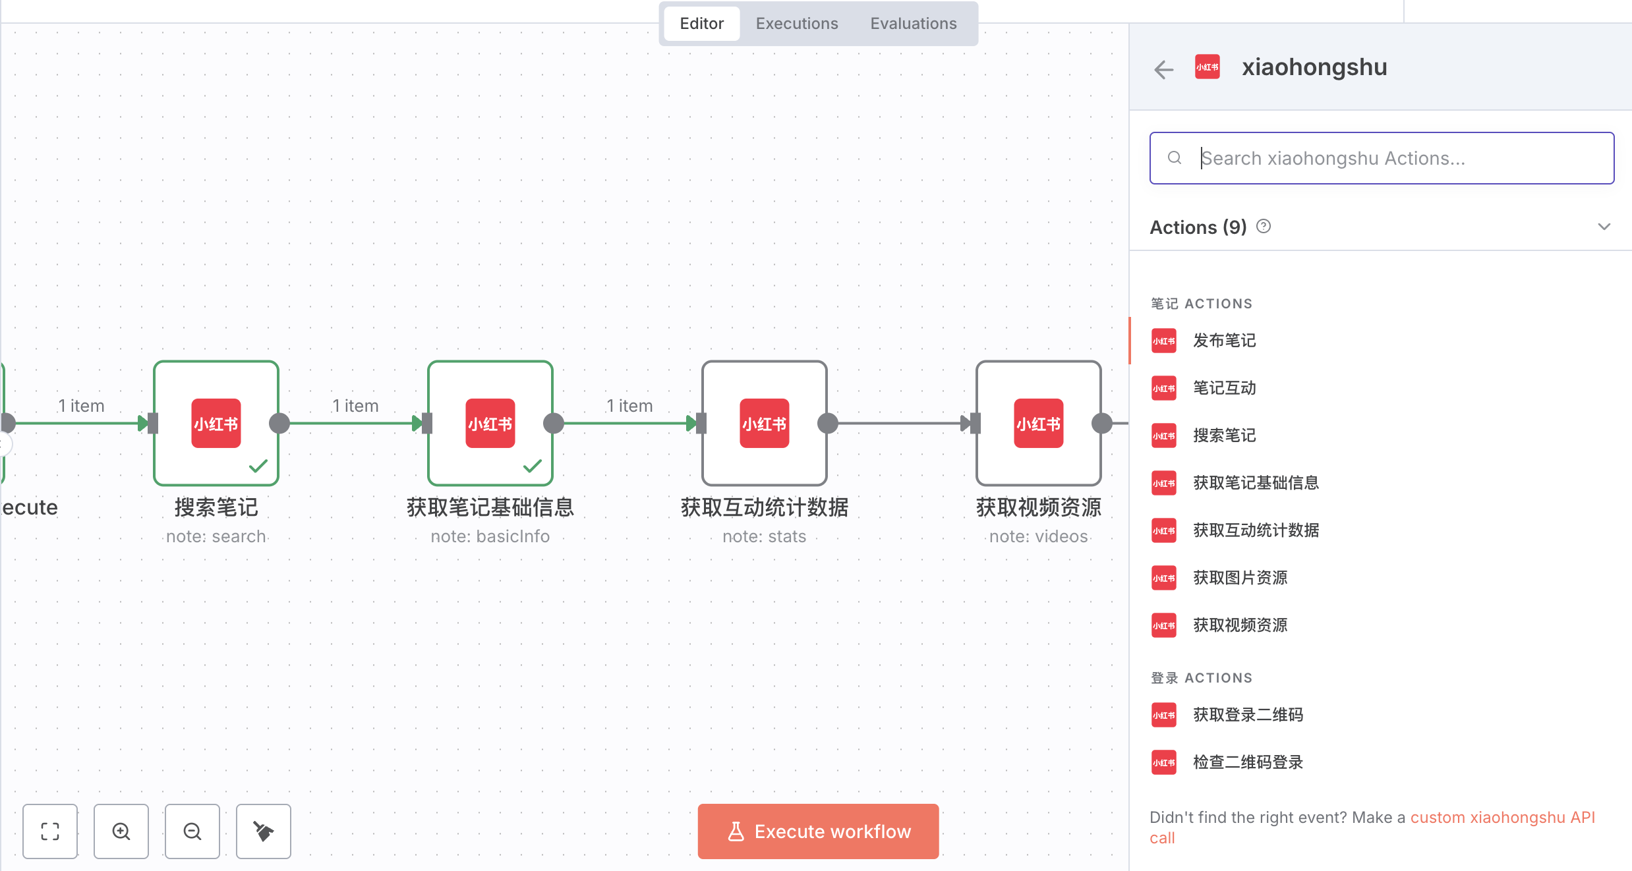Click the 获取笔记基础信息 node output connector
Image resolution: width=1632 pixels, height=871 pixels.
tap(554, 423)
